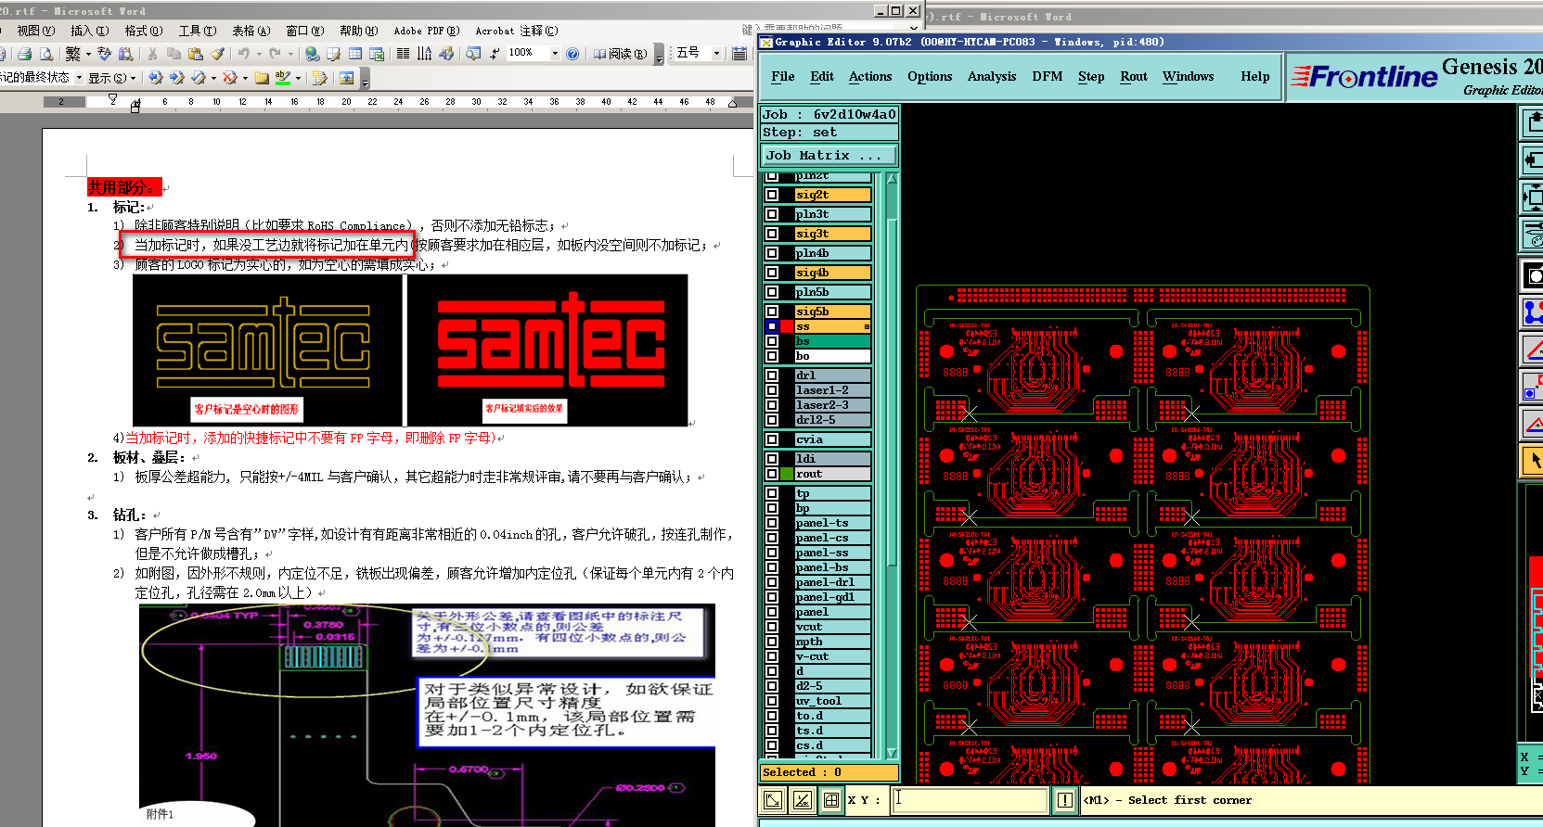Click the Word Help question mark icon

coord(572,54)
